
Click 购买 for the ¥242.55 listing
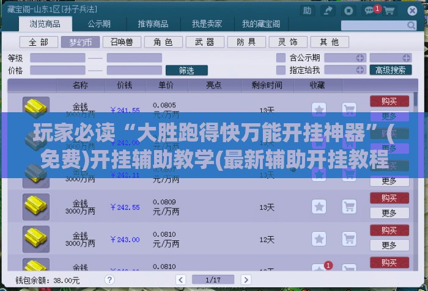pyautogui.click(x=389, y=198)
